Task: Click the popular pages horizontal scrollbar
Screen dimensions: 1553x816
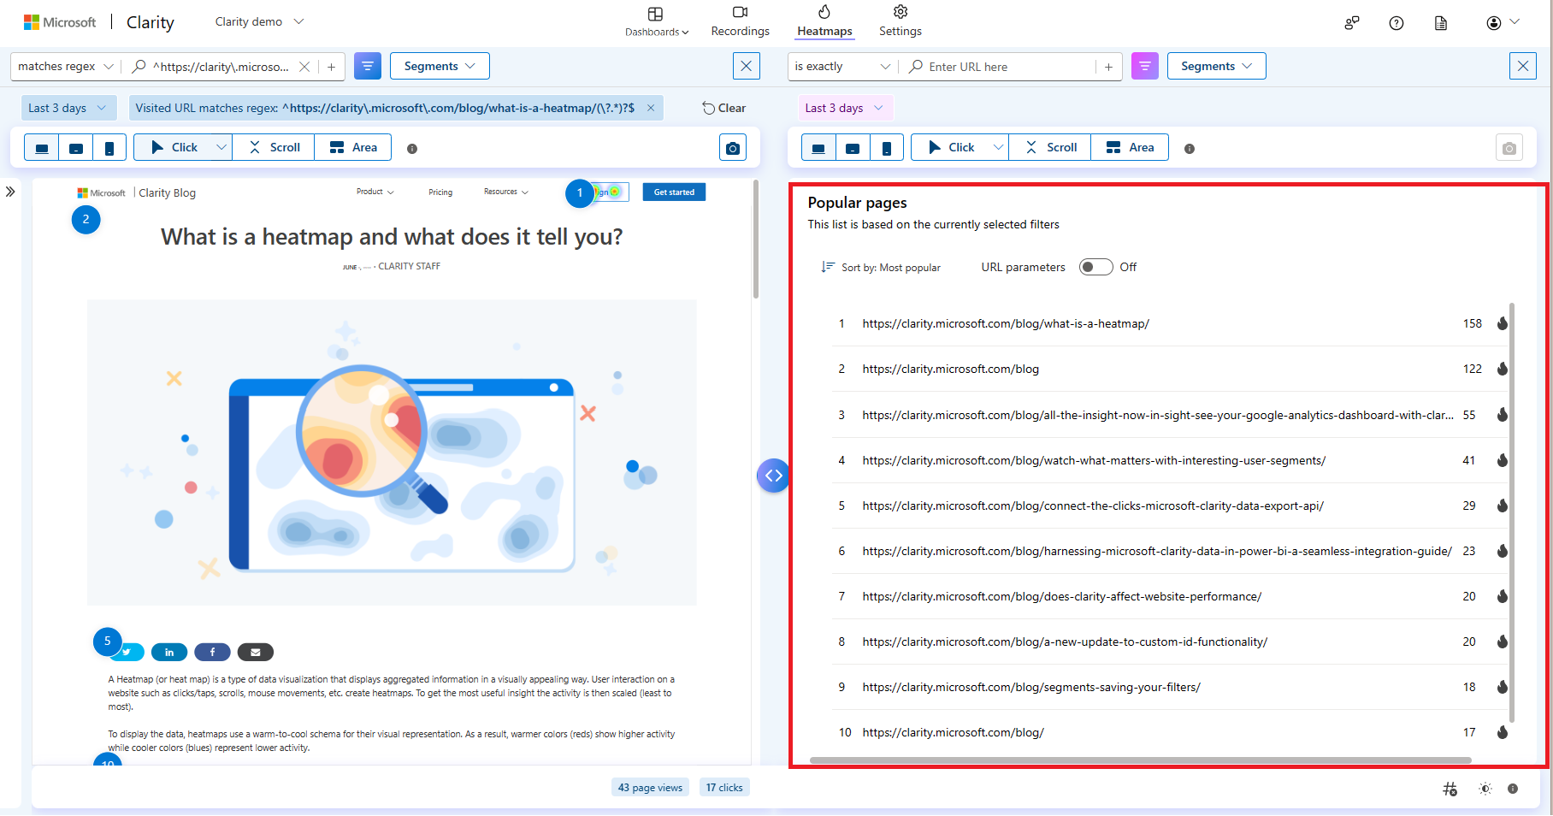Action: click(x=1140, y=760)
